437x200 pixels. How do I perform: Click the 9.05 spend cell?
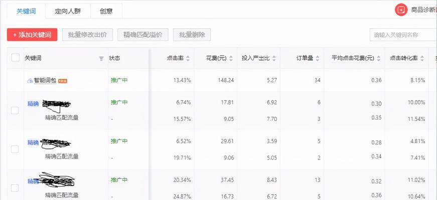[228, 119]
